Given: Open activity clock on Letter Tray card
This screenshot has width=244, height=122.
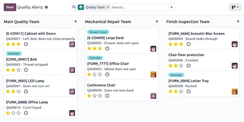Looking at the screenshot, I should [188, 91].
